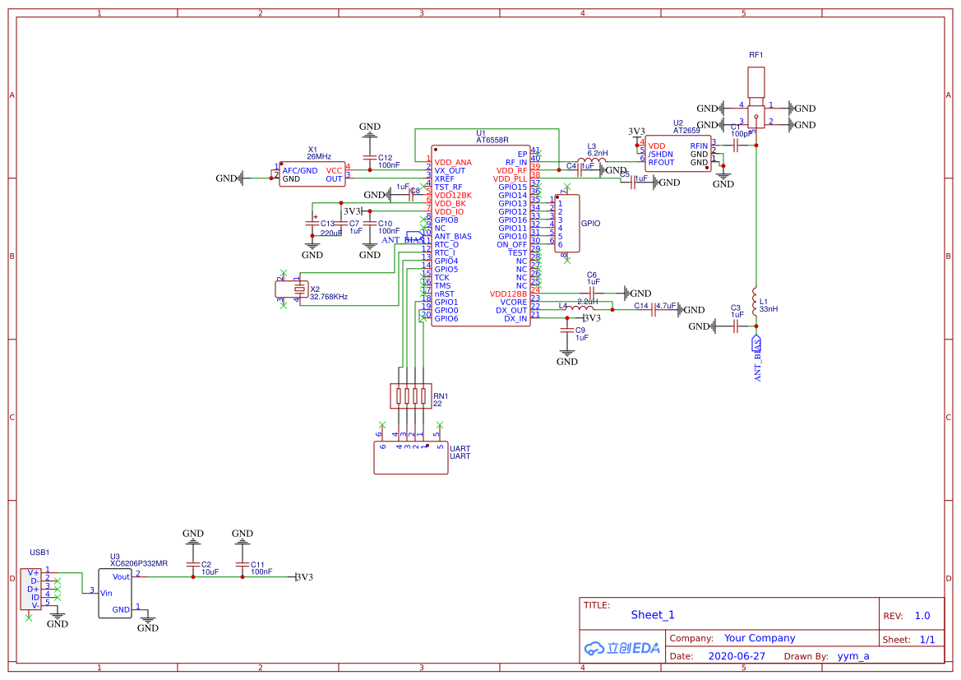Select the vertical ANT_BIAS net label below L1
Viewport: 961px width, 680px height.
coord(757,359)
